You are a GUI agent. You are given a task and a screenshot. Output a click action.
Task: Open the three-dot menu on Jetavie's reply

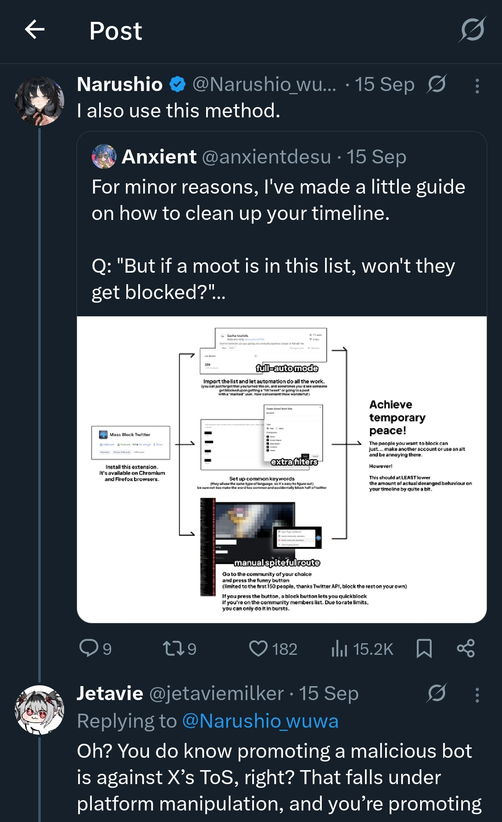[x=477, y=695]
